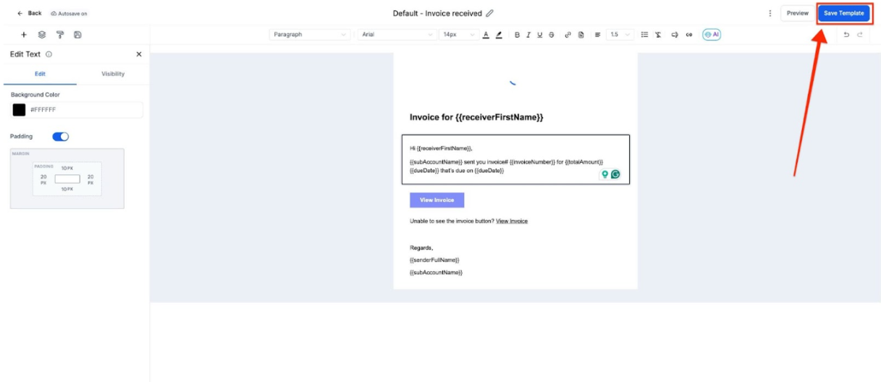Apply italic formatting to the text
The height and width of the screenshot is (382, 881).
(528, 35)
